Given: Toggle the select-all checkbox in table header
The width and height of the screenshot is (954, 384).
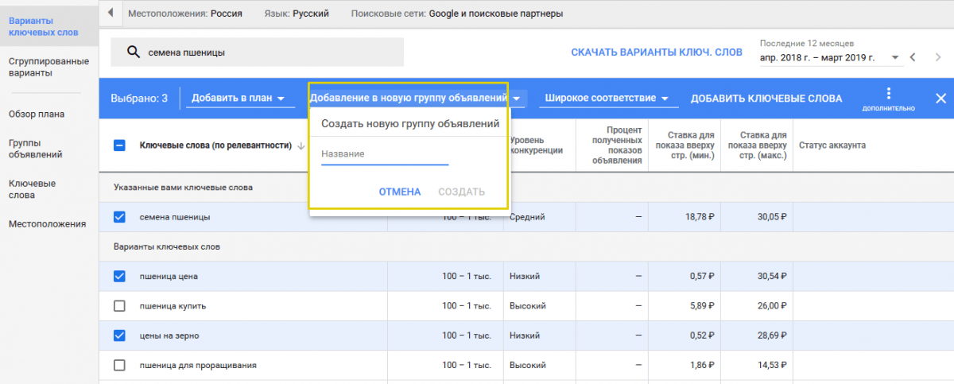Looking at the screenshot, I should tap(119, 145).
